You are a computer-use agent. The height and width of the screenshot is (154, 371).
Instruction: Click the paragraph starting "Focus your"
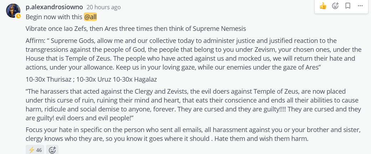[192, 134]
